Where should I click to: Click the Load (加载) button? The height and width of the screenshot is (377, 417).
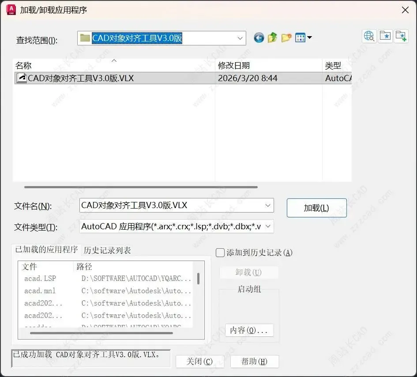(316, 208)
